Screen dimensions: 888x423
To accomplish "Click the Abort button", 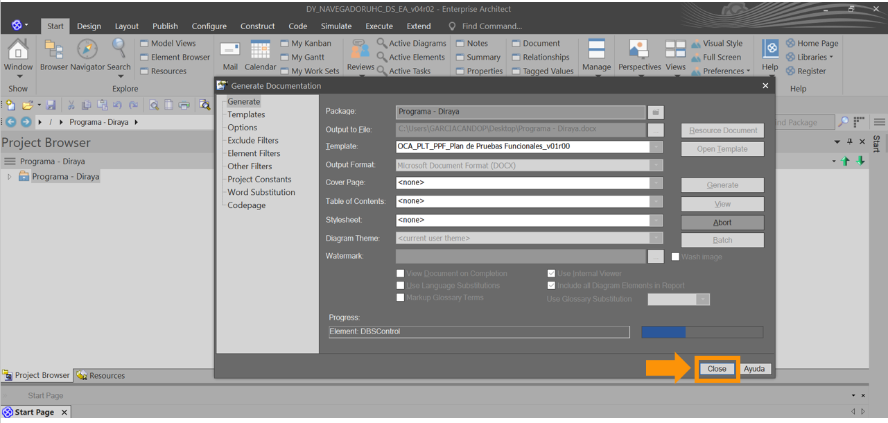I will [722, 223].
